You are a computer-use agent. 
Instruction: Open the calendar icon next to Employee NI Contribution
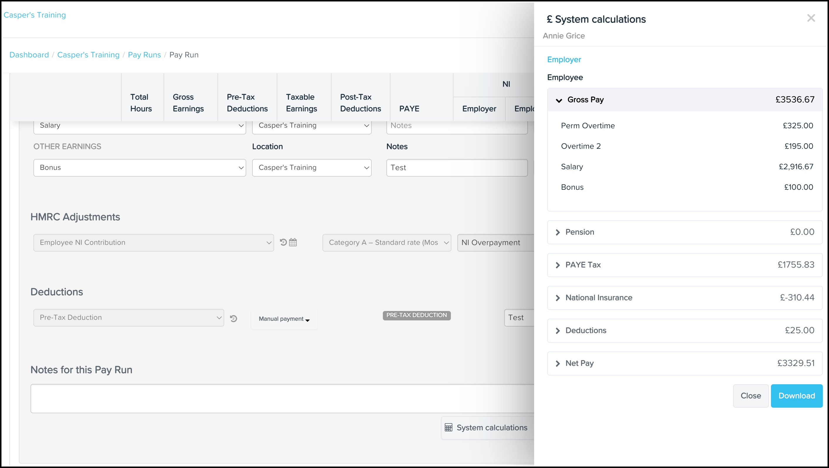[293, 242]
